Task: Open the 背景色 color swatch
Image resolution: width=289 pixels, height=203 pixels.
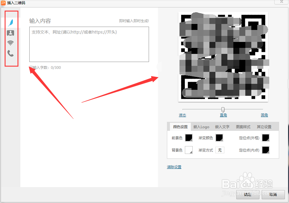Action: 189,150
